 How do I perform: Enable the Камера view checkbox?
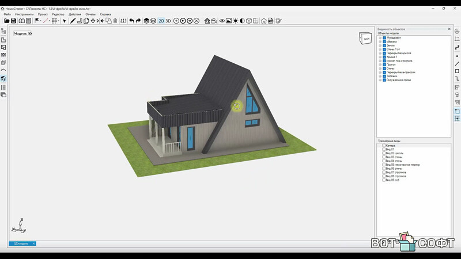(x=384, y=146)
